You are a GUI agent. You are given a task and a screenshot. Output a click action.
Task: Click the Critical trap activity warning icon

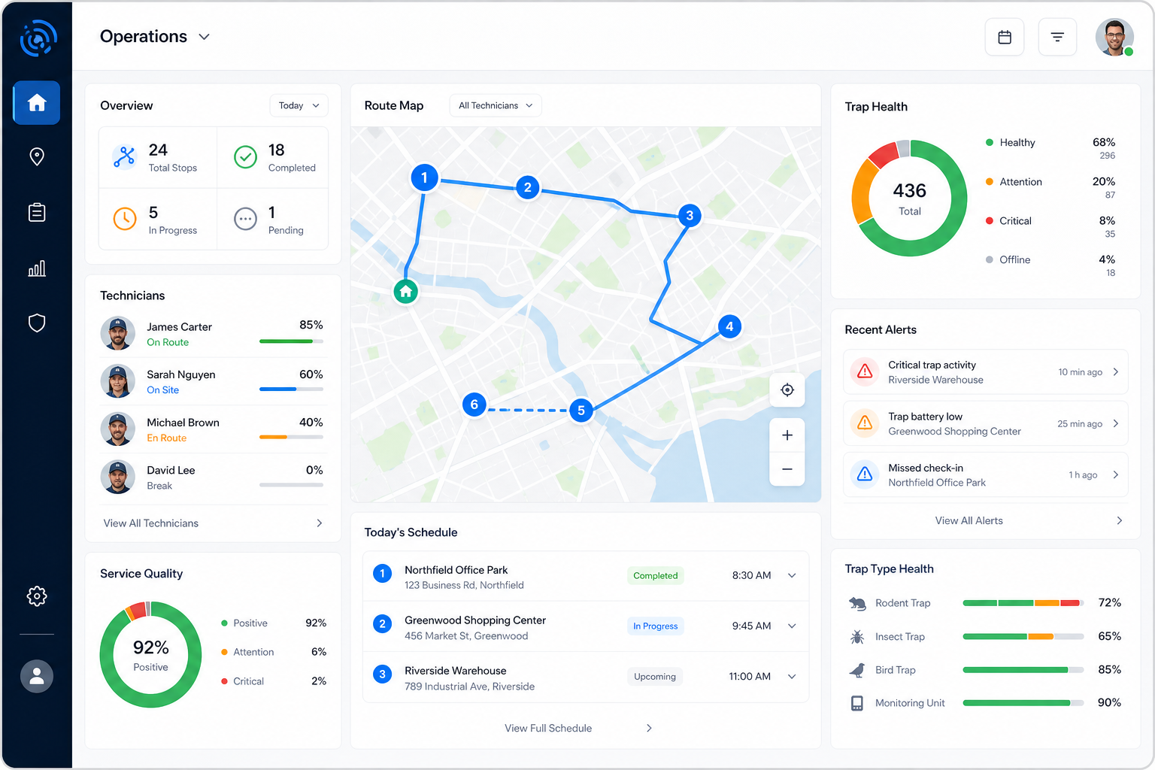[x=865, y=371]
